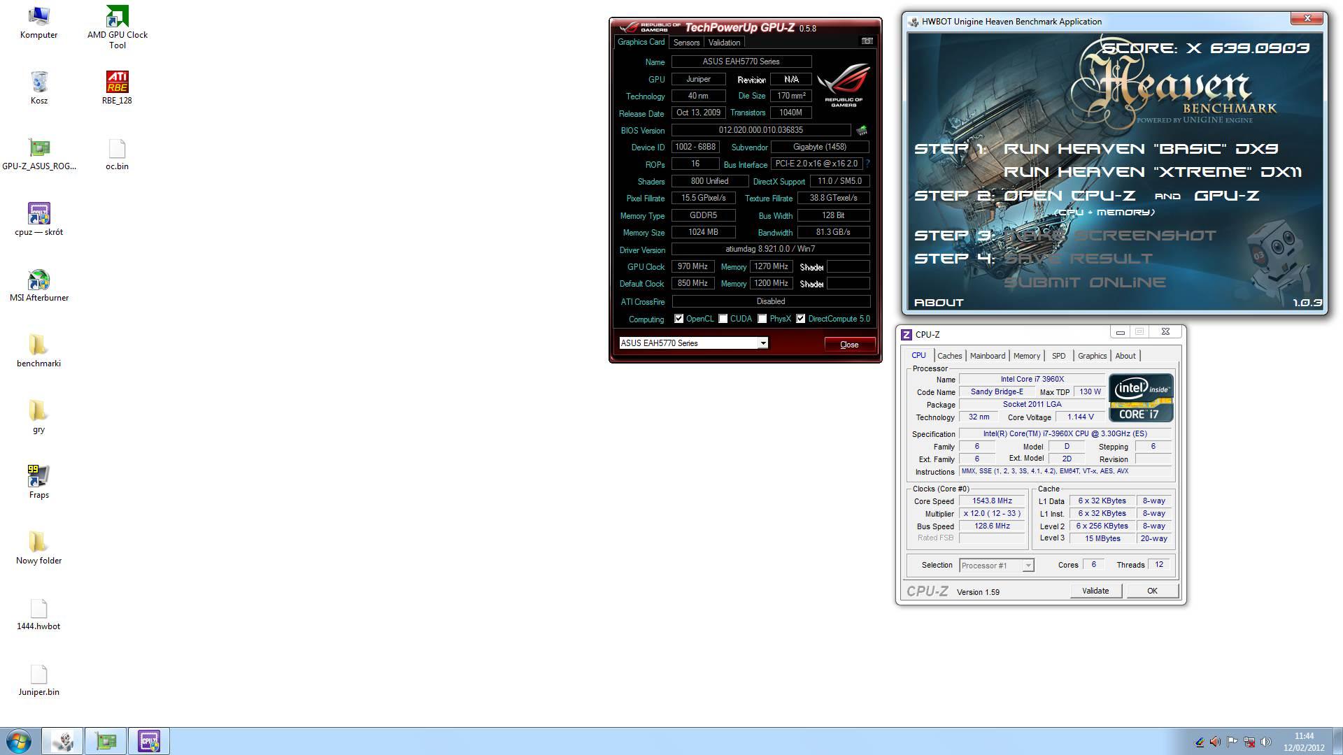
Task: Select the gry folder icon
Action: point(38,417)
